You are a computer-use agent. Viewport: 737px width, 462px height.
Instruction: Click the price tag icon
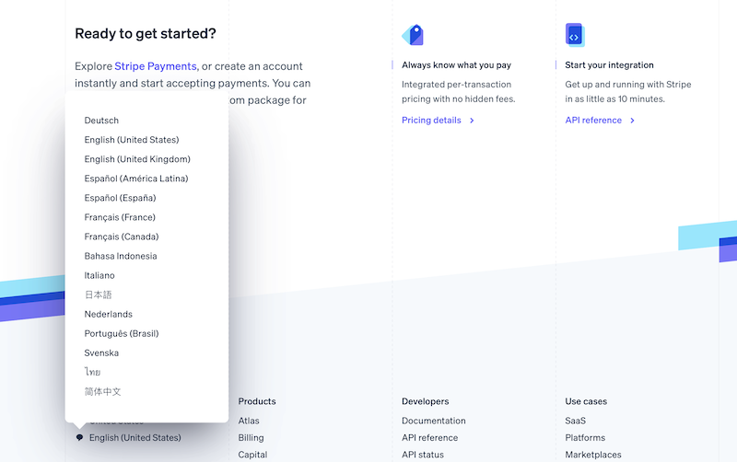point(413,35)
